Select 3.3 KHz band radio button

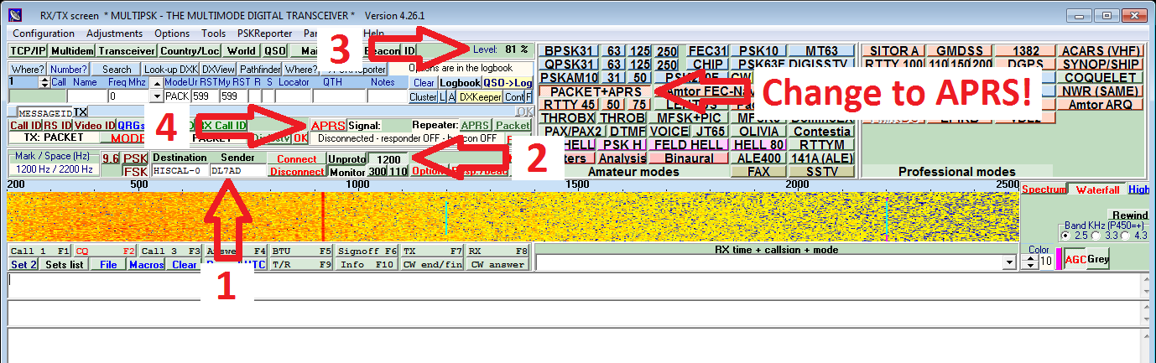click(x=1097, y=236)
